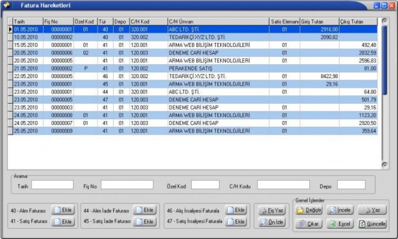398x239 pixels.
Task: Click the amount 492,48 cell
Action: pos(358,45)
